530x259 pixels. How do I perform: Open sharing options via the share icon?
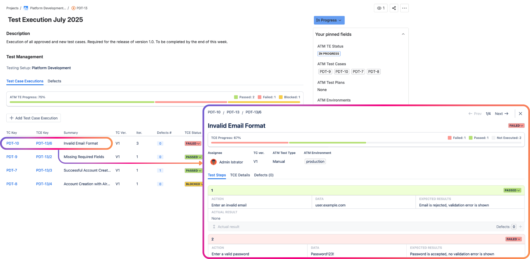[394, 8]
